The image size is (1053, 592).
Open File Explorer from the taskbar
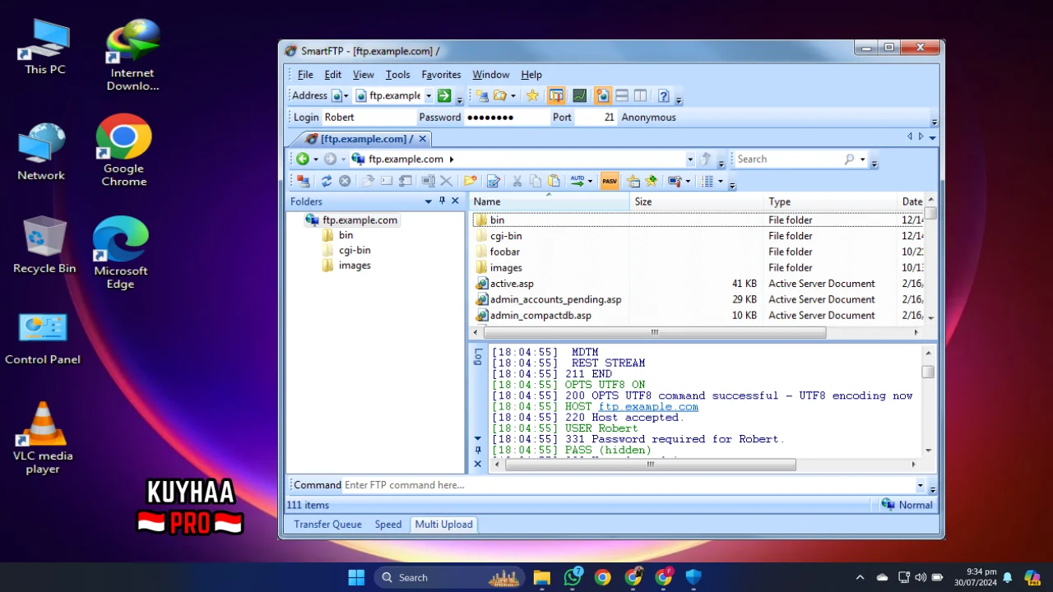(541, 577)
